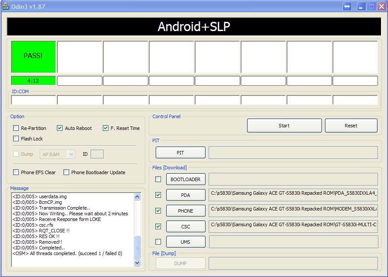Click the 'RES OK !!' log line
Screen dimensions: 388x277
36,236
